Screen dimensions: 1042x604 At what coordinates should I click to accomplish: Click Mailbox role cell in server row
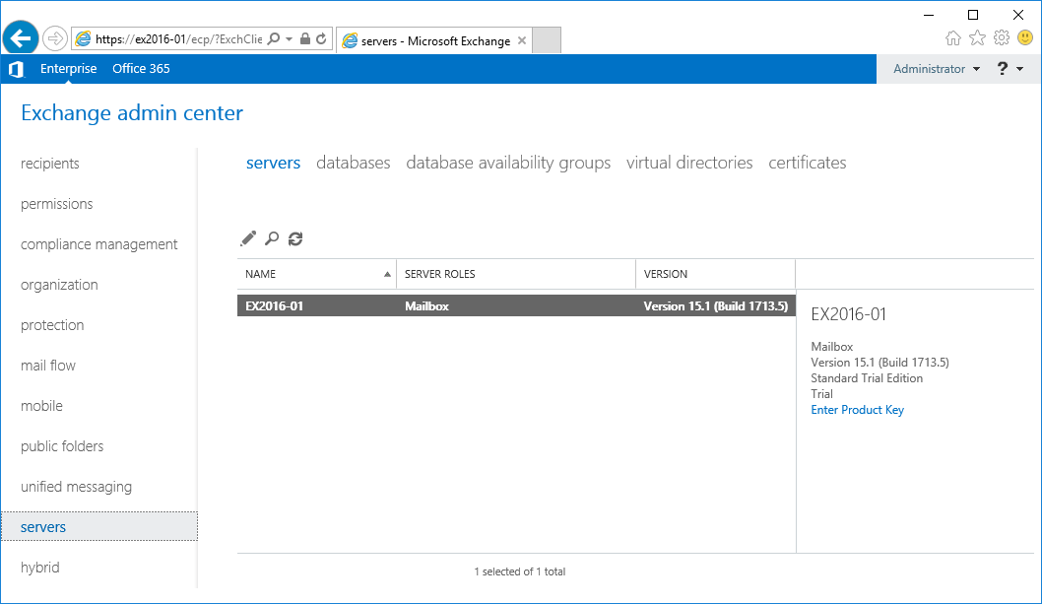coord(426,306)
